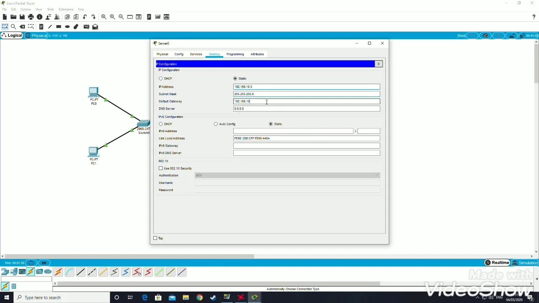
Task: Open Windows Start menu
Action: pos(6,298)
